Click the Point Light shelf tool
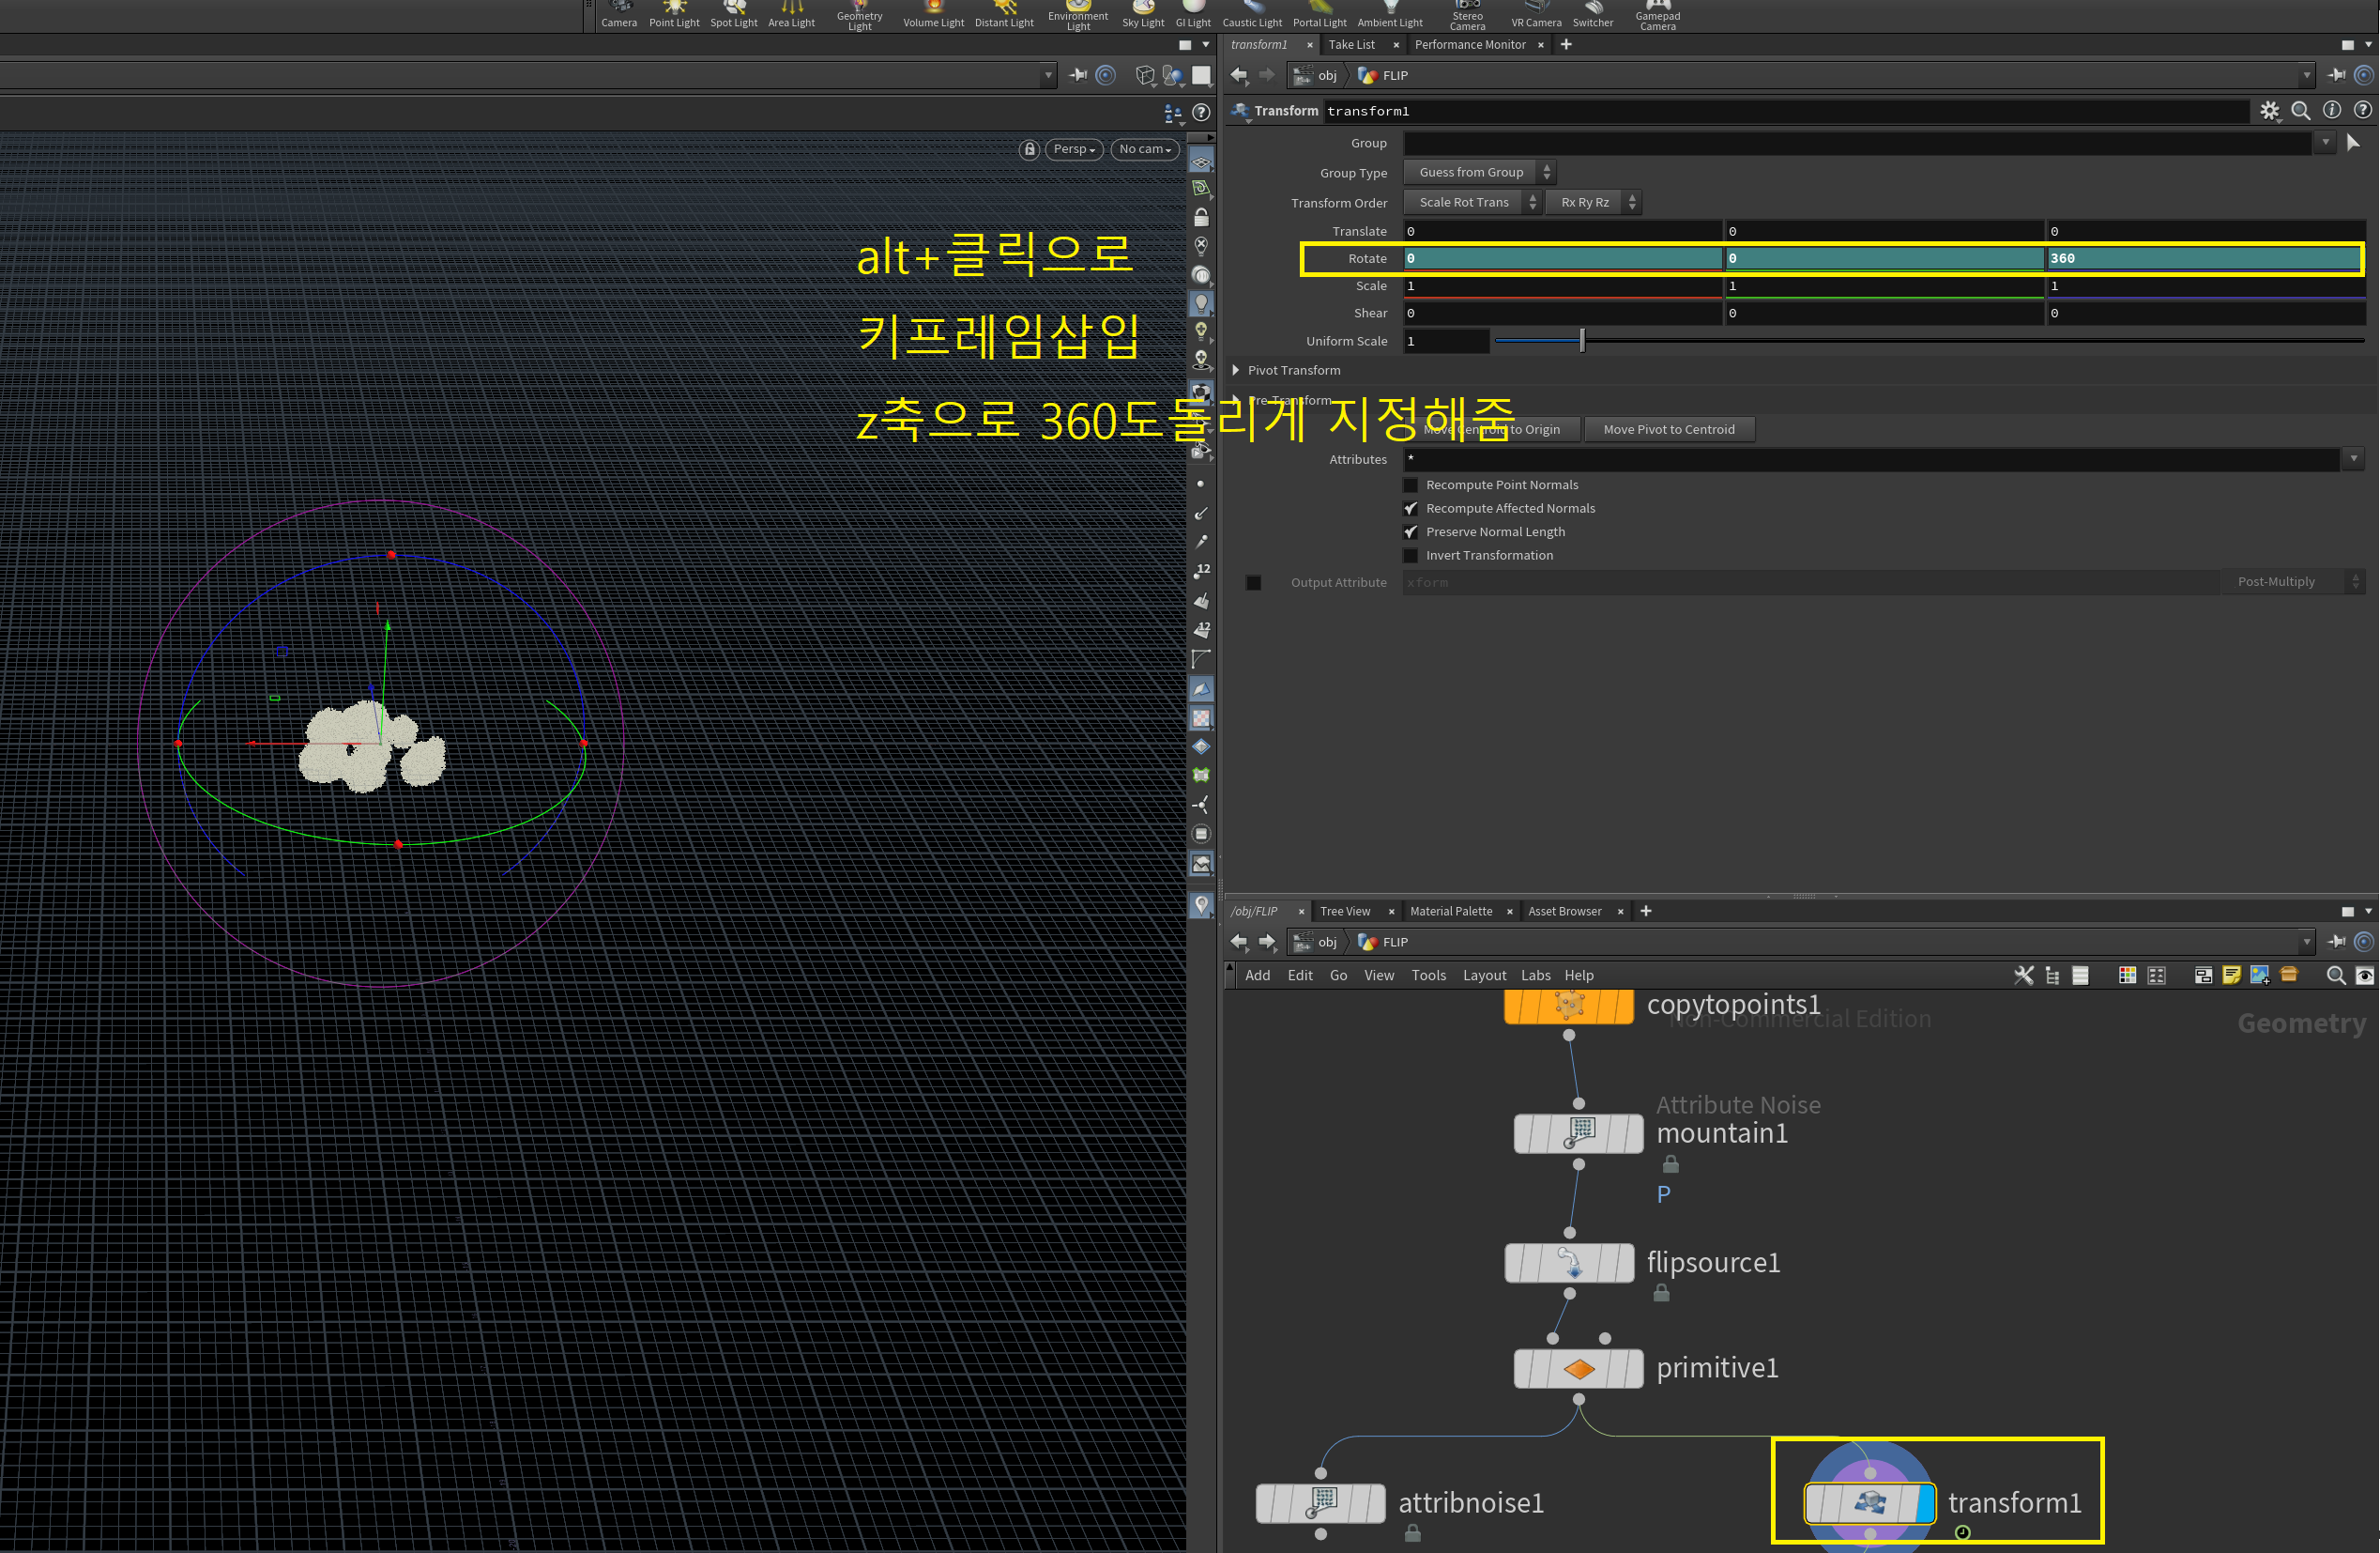2380x1553 pixels. coord(674,14)
